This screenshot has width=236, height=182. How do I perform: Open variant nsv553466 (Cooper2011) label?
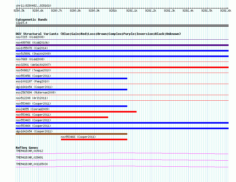(78, 137)
